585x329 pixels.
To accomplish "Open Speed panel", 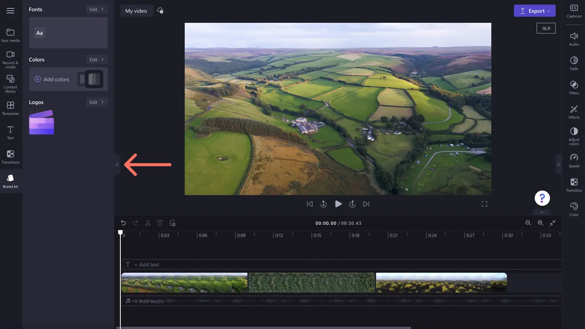I will [x=574, y=161].
